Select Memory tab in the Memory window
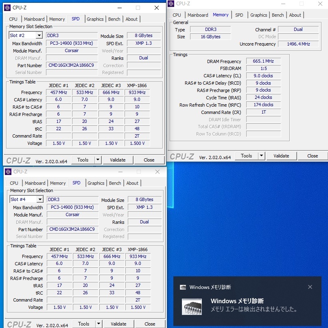The image size is (328, 328). click(x=221, y=15)
